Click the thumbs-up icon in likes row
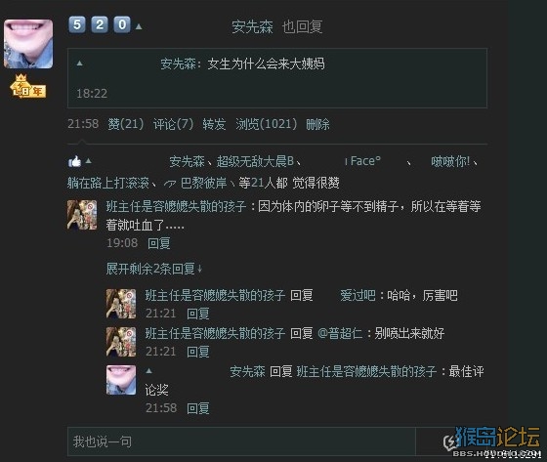 74,161
